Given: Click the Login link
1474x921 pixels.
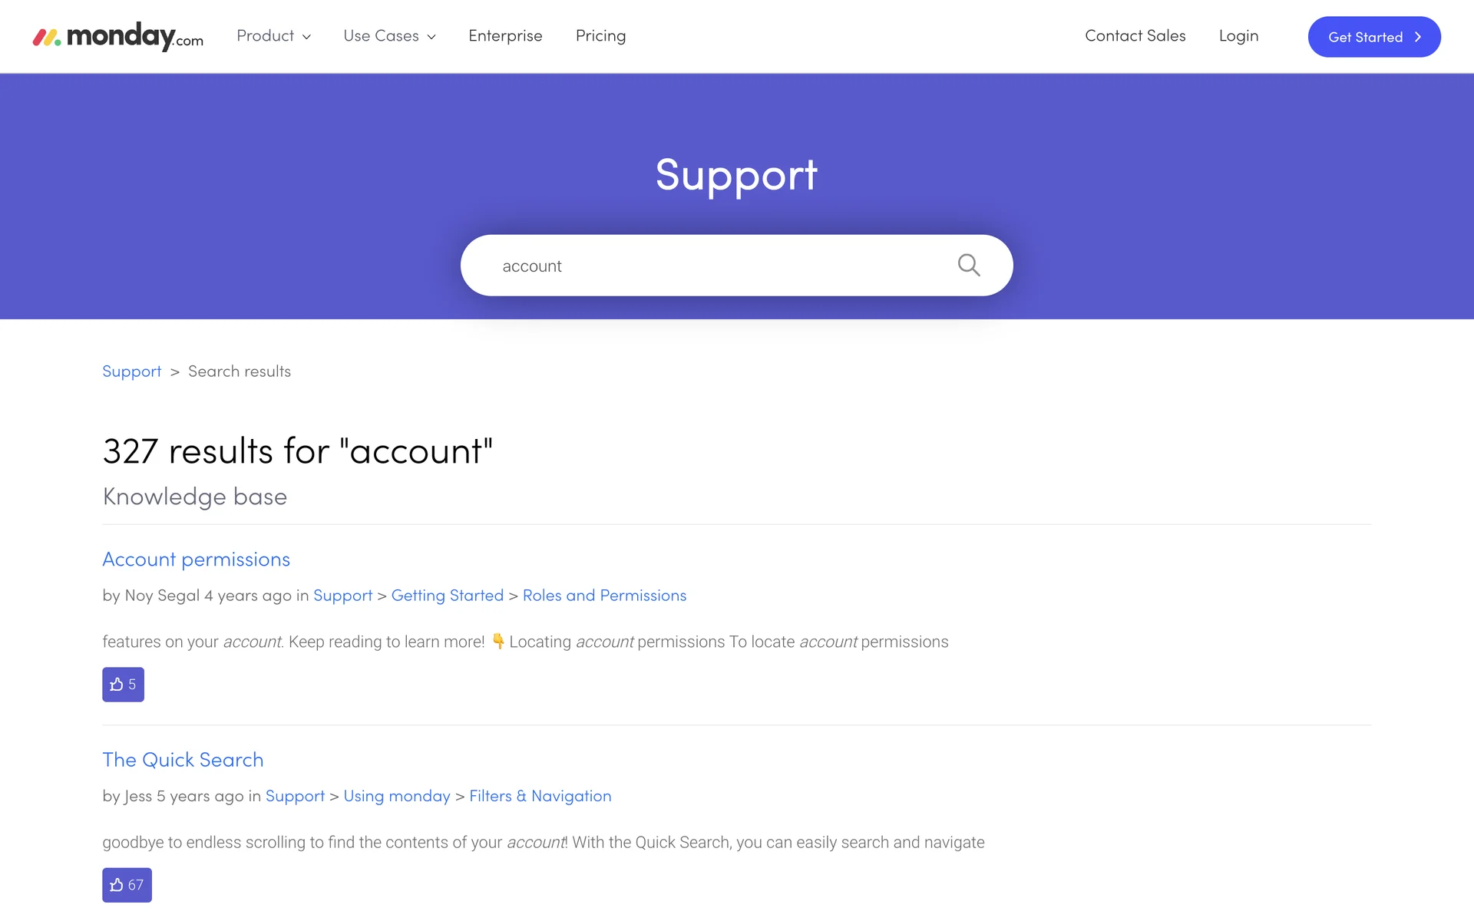Looking at the screenshot, I should [x=1238, y=36].
